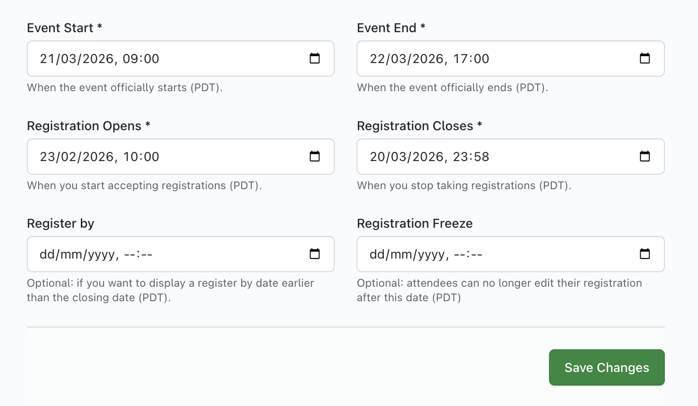This screenshot has height=406, width=698.
Task: Click the dd placeholder in Registration Freeze
Action: 377,254
